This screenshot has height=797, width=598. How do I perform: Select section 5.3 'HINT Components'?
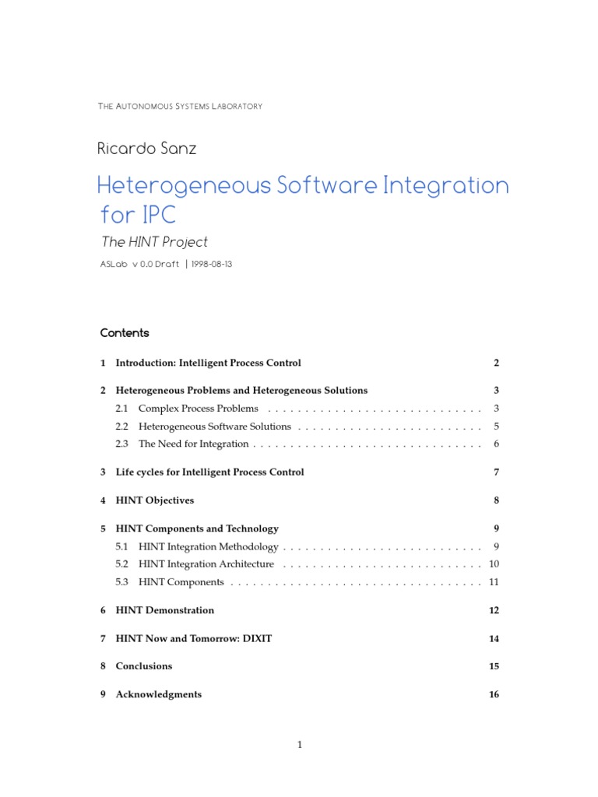point(181,582)
